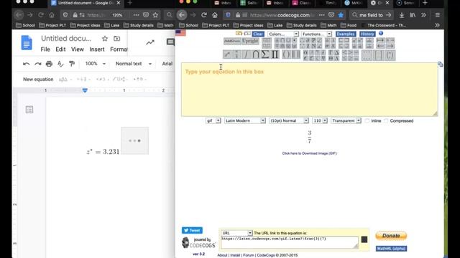Go back in the CodeCogs browser window
This screenshot has width=460, height=258.
point(182,15)
